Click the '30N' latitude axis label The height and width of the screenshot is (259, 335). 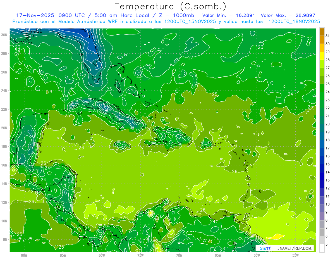click(4, 35)
